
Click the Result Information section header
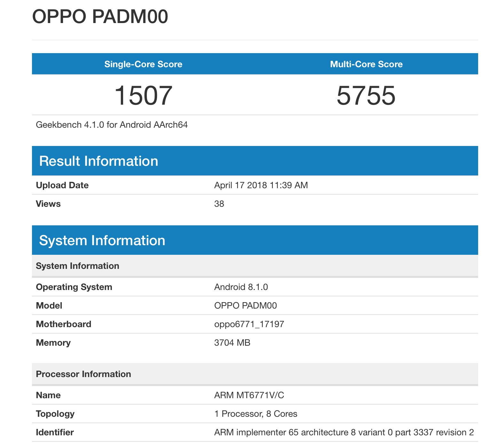pos(255,161)
